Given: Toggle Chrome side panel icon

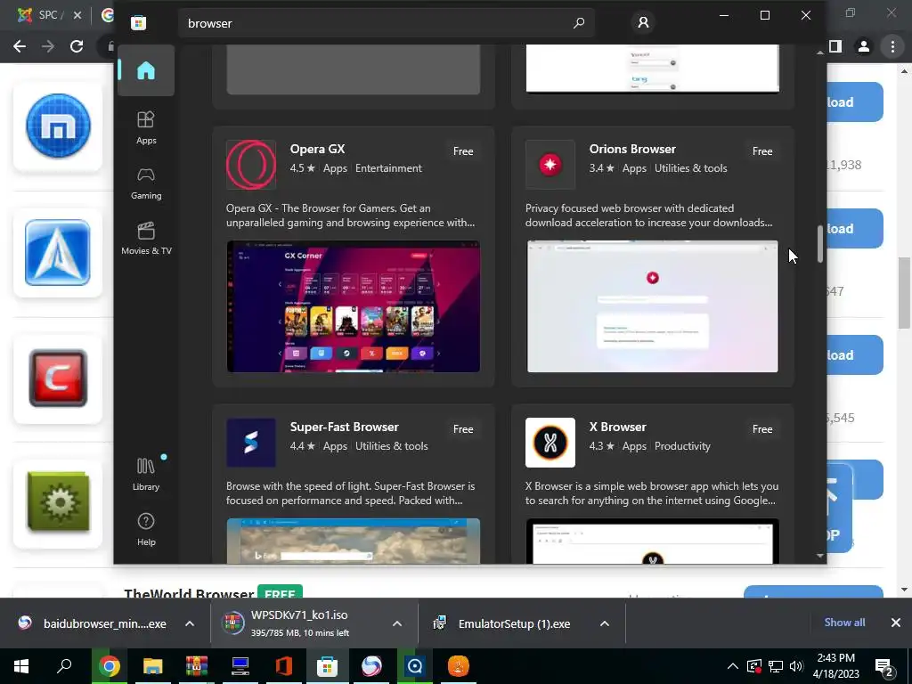Looking at the screenshot, I should [835, 46].
